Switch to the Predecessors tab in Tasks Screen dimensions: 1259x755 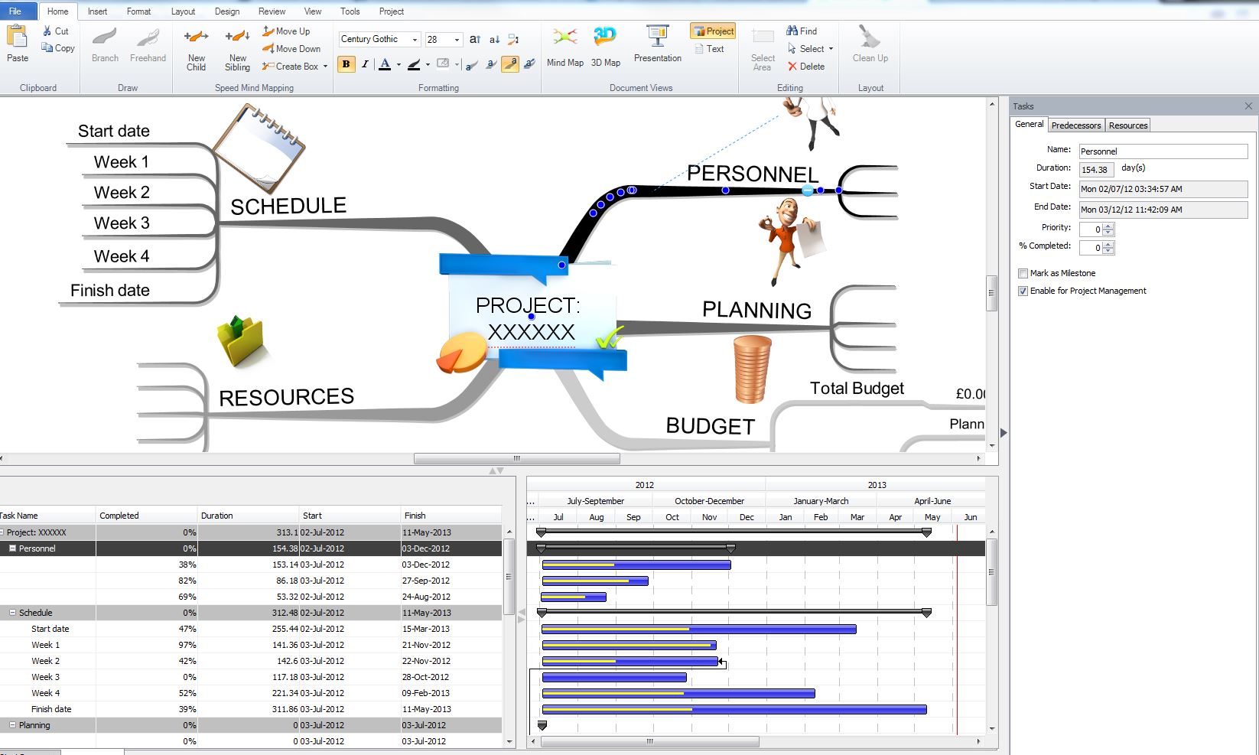click(x=1075, y=125)
